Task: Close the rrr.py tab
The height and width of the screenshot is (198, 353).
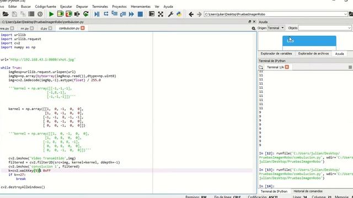Action: [x=32, y=28]
